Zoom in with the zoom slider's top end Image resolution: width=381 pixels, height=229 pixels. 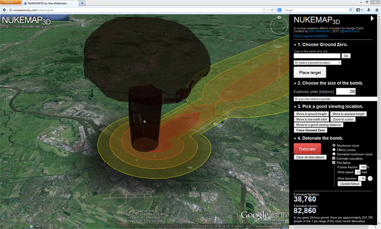coord(279,51)
